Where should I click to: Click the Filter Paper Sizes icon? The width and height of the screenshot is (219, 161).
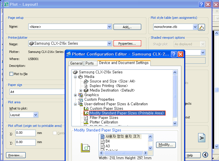pos(86,118)
